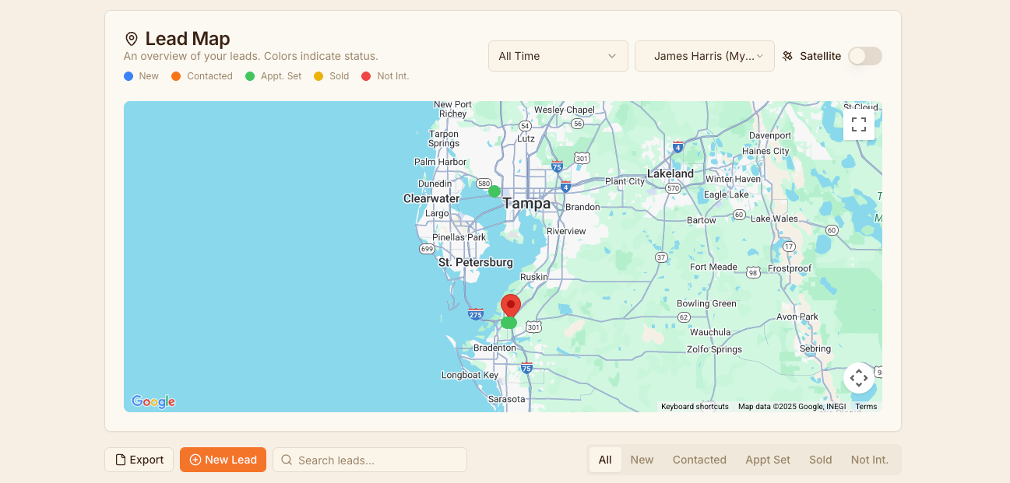Viewport: 1010px width, 483px height.
Task: Select the Appt Set filter tab
Action: pyautogui.click(x=767, y=460)
